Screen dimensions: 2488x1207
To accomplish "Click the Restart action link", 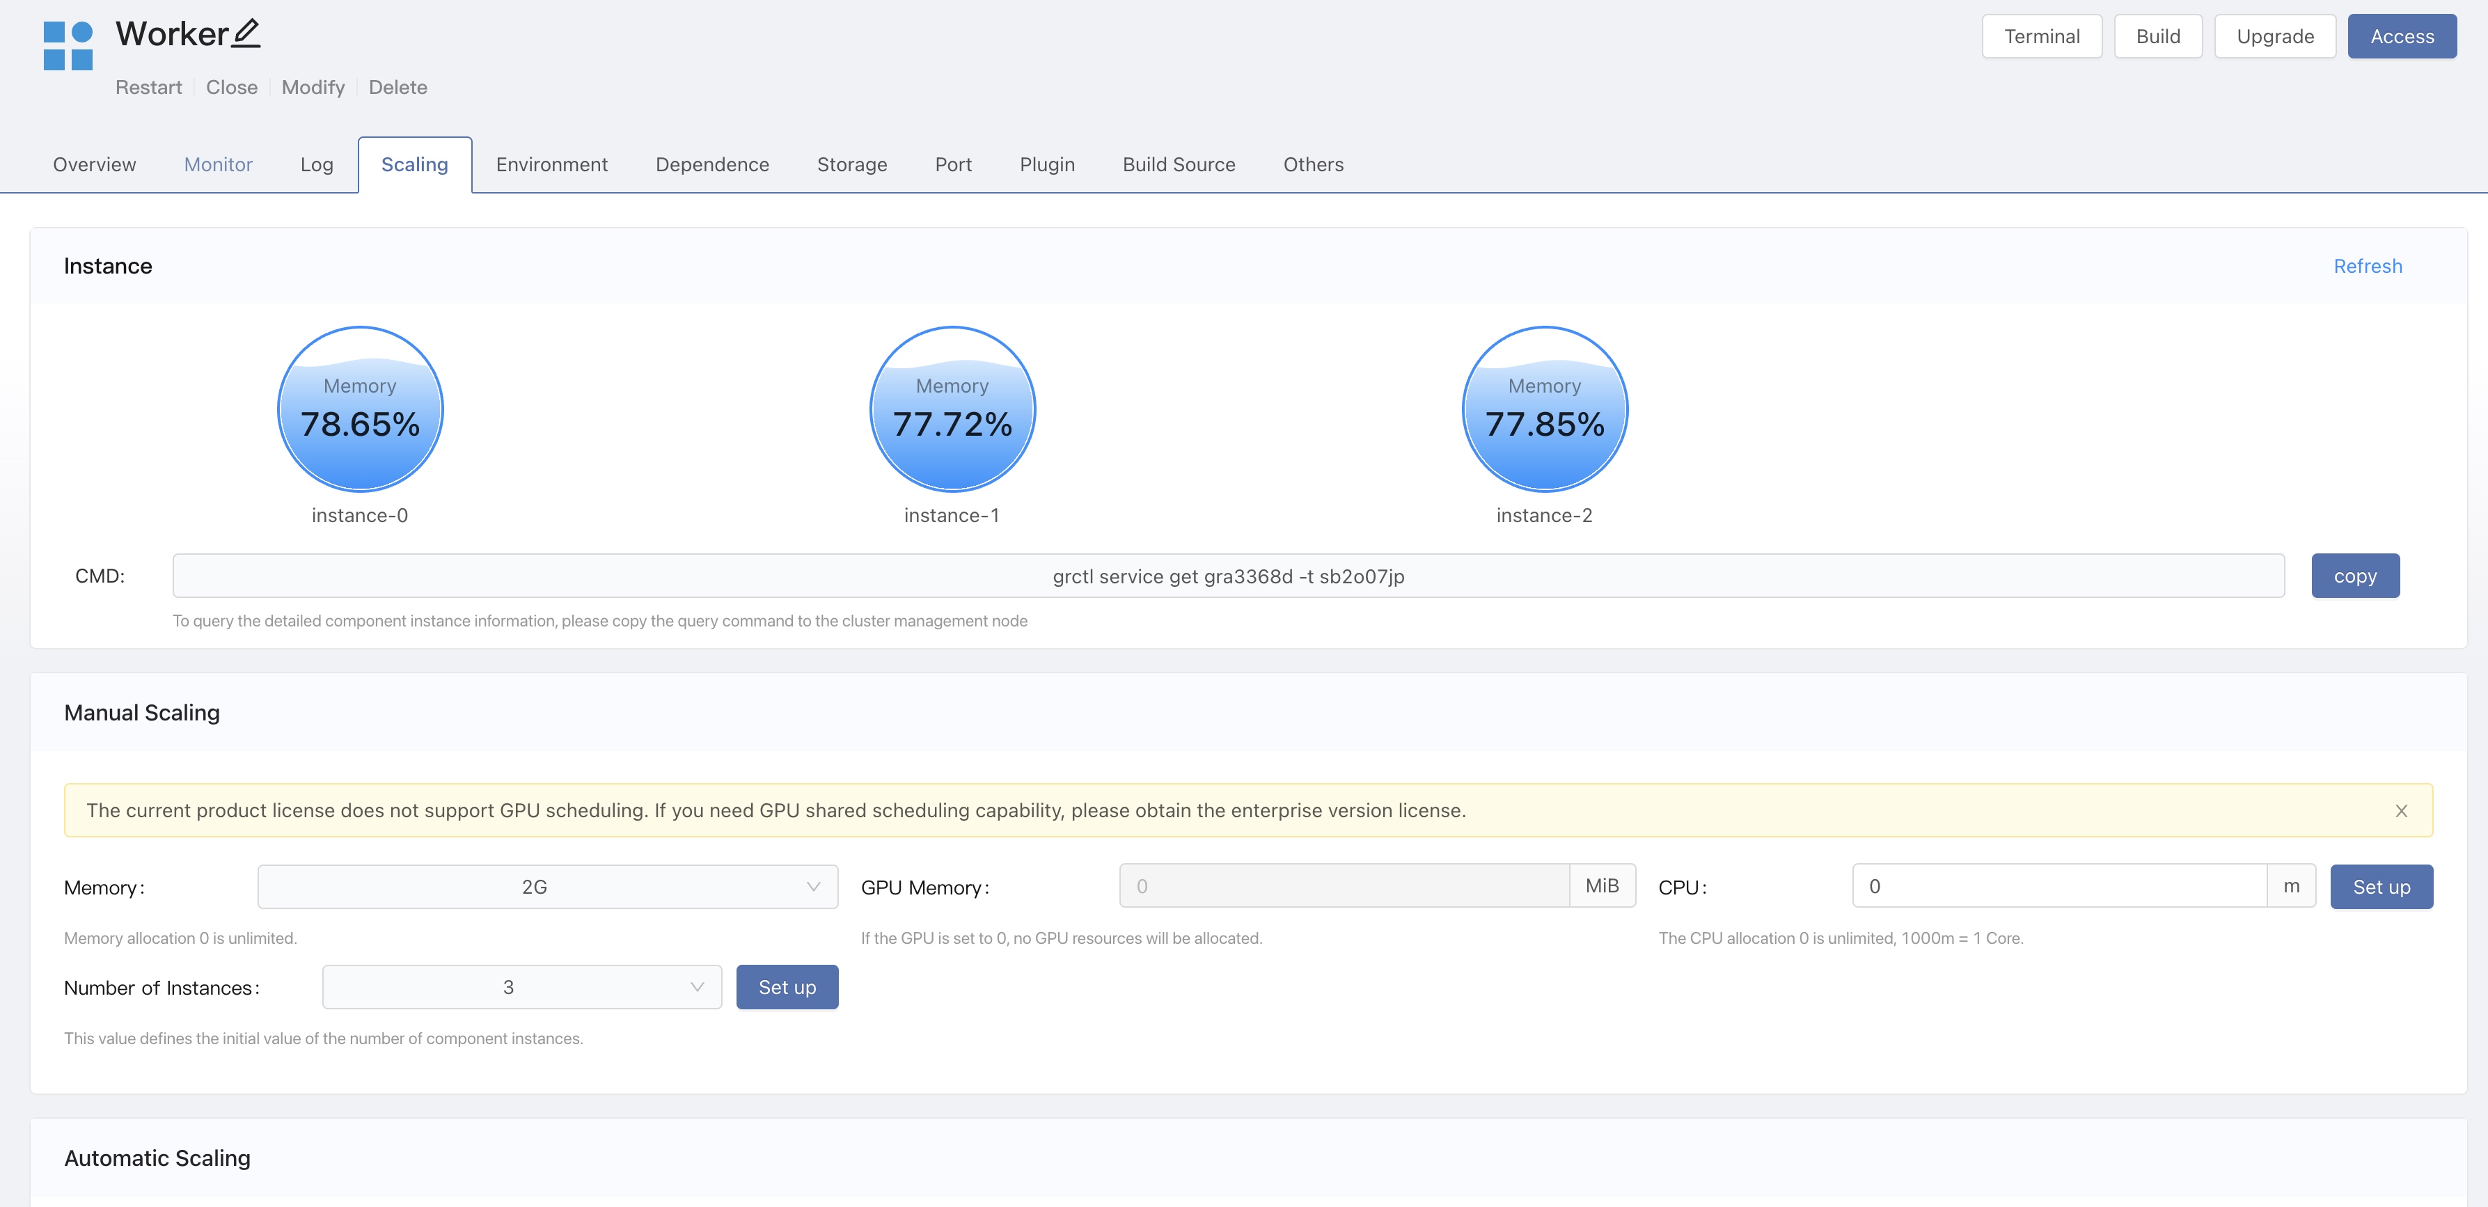I will [x=149, y=87].
